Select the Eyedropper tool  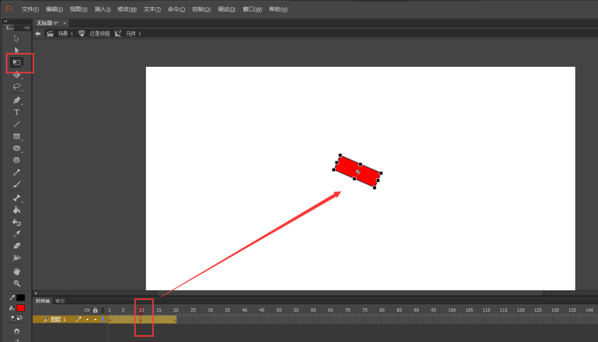click(x=16, y=234)
